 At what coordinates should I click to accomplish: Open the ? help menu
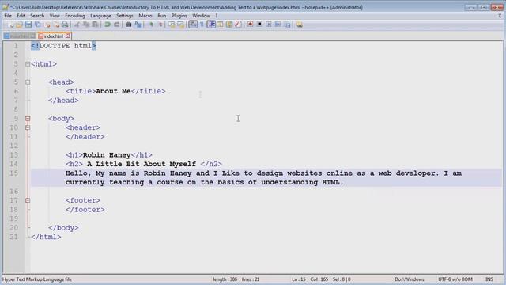tap(217, 16)
